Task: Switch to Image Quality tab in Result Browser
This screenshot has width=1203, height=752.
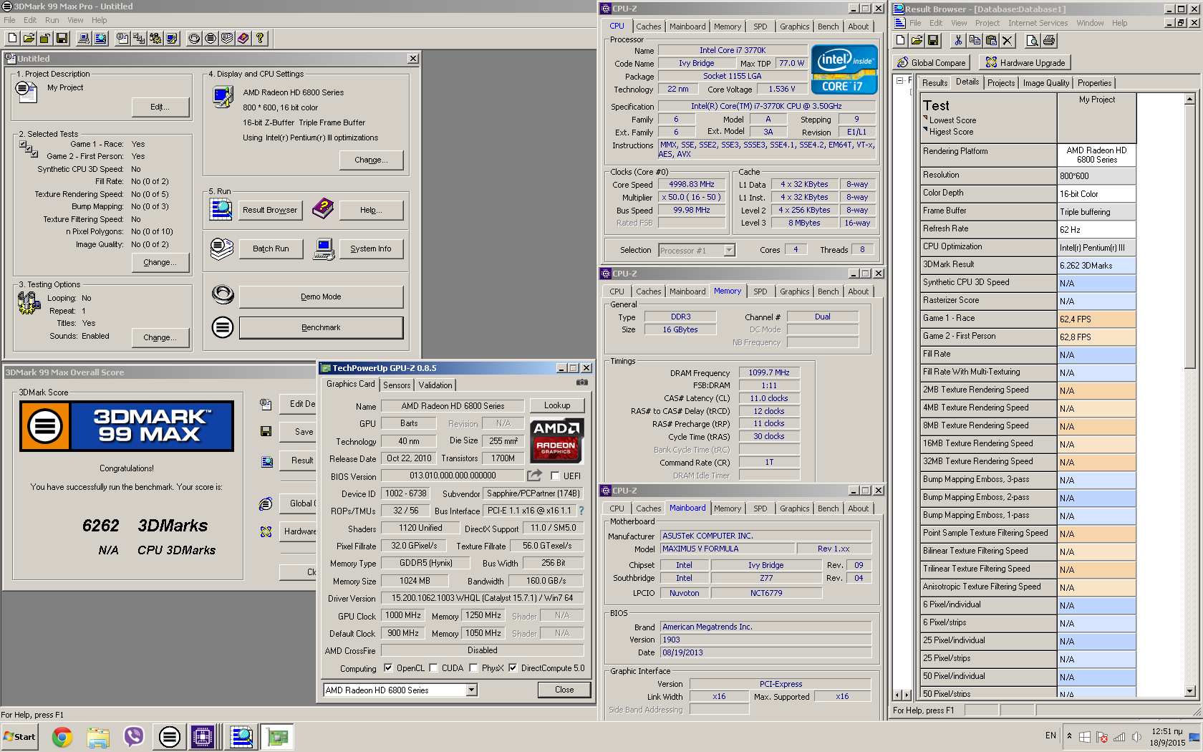Action: [x=1045, y=83]
